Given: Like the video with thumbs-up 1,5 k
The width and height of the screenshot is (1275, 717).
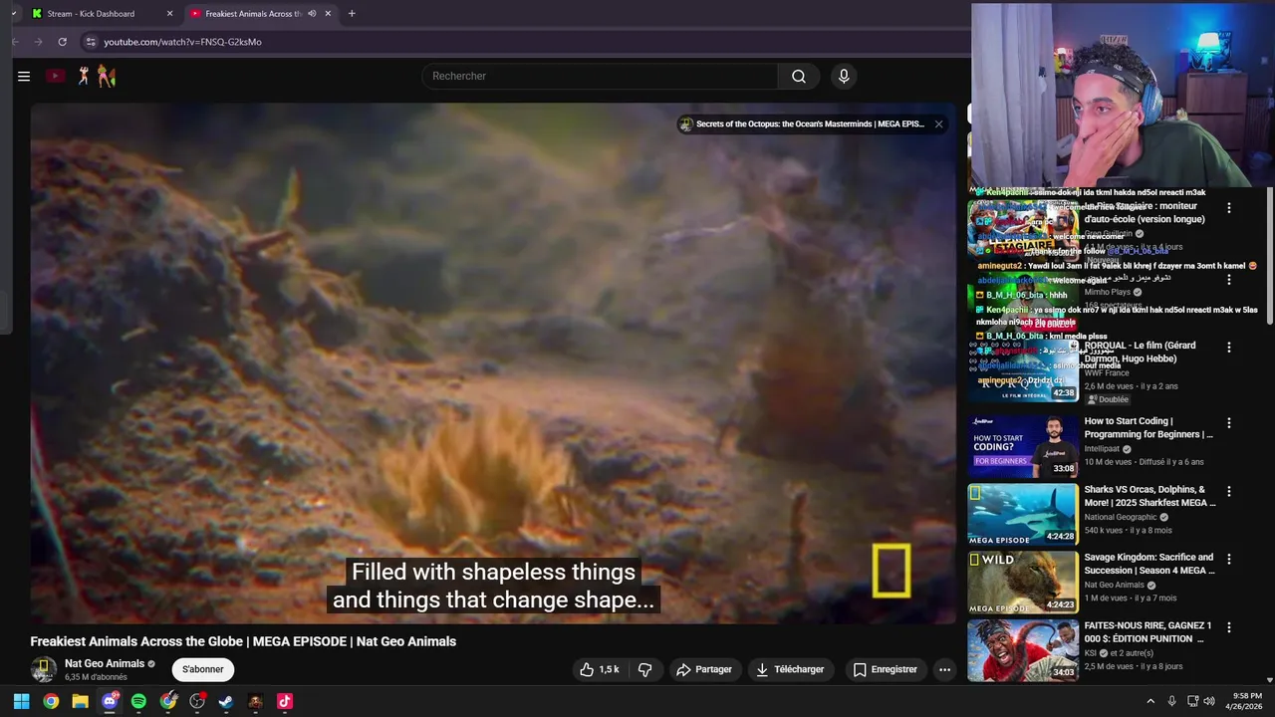Looking at the screenshot, I should tap(600, 669).
